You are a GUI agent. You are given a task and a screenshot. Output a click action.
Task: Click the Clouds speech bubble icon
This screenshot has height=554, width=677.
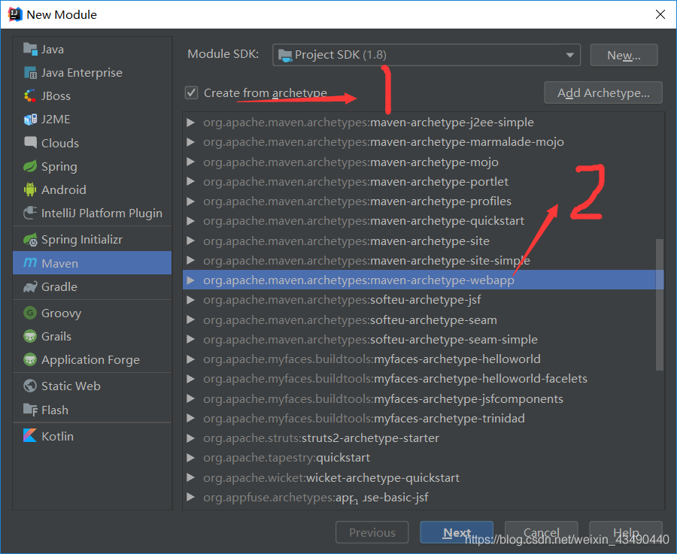30,142
